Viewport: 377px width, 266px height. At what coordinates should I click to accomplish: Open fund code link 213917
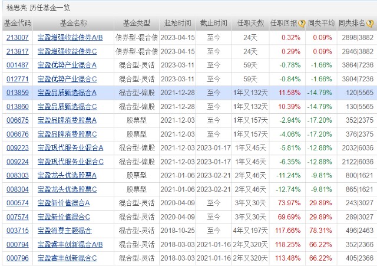click(x=18, y=51)
